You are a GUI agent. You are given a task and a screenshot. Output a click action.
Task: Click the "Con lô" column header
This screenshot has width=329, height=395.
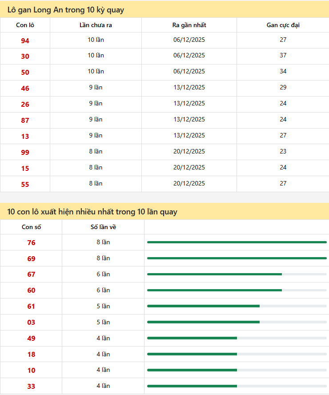coord(25,25)
